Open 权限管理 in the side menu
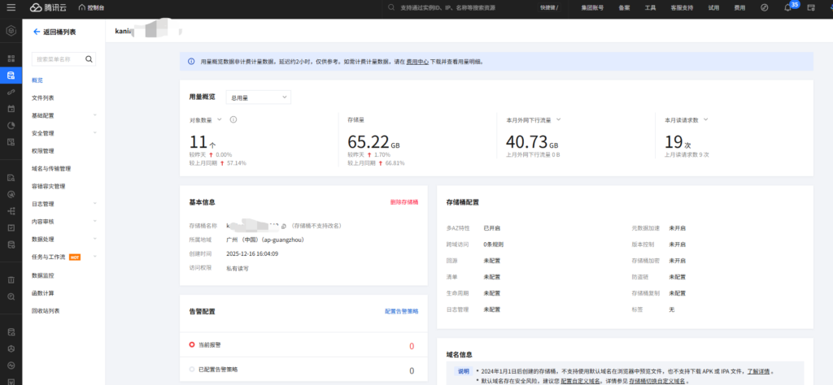Viewport: 833px width, 385px height. click(x=43, y=150)
